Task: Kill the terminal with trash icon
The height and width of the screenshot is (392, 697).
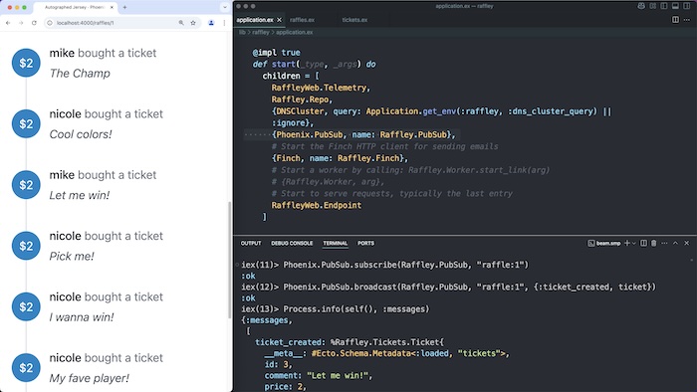Action: tap(653, 244)
